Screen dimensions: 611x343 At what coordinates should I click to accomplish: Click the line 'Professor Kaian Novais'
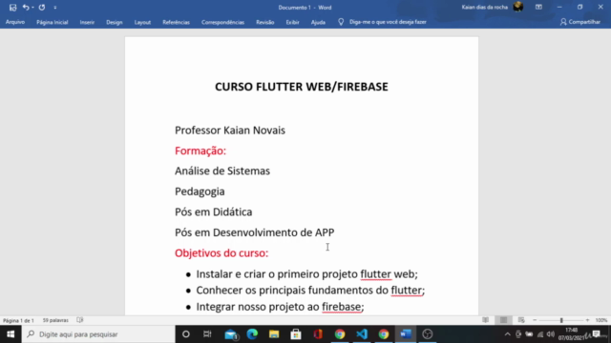pyautogui.click(x=230, y=130)
